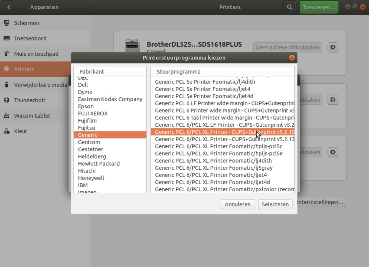Image resolution: width=369 pixels, height=267 pixels.
Task: Click the Kleur color icon
Action: 6,131
